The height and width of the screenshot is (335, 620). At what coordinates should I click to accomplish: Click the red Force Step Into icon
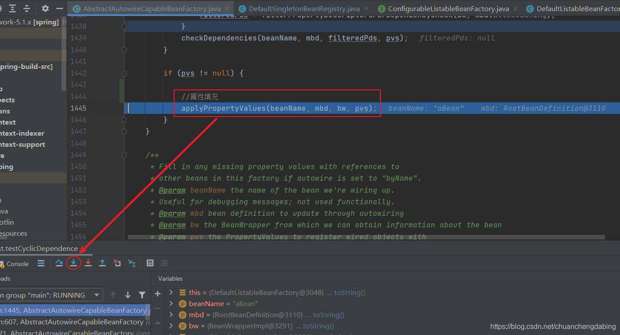(88, 263)
